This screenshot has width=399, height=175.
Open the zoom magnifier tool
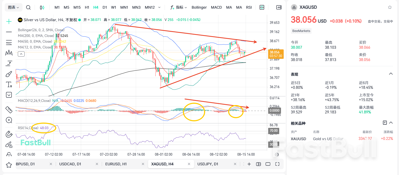(x=9, y=120)
